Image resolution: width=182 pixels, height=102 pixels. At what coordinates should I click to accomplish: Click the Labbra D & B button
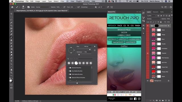(x=122, y=39)
